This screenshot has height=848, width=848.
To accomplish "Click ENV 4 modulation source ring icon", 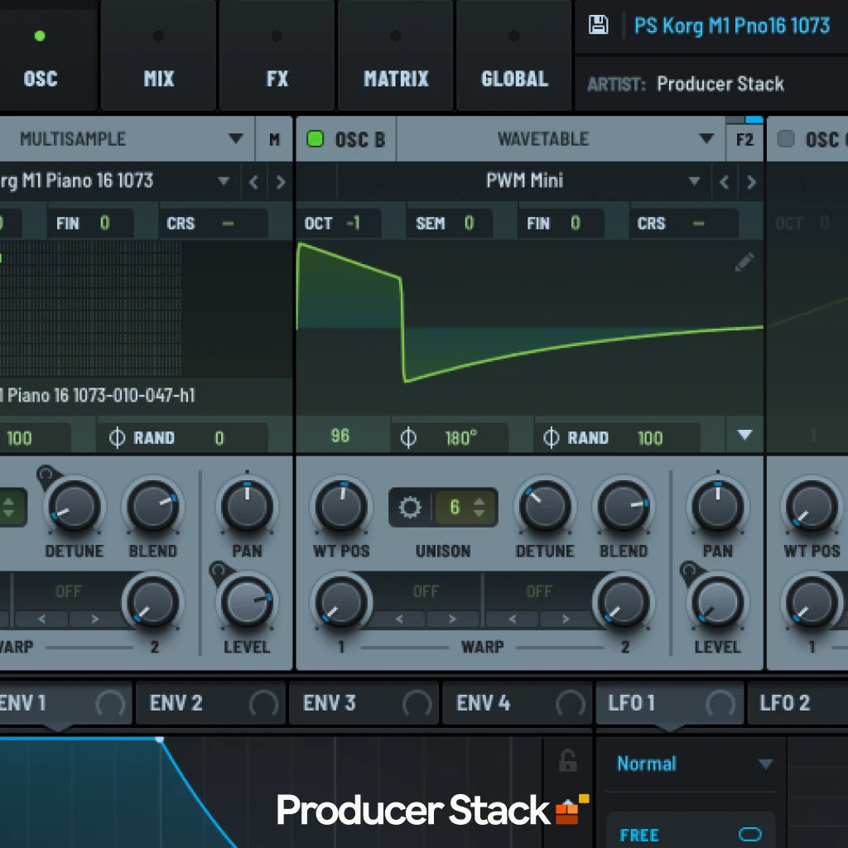I will [570, 704].
